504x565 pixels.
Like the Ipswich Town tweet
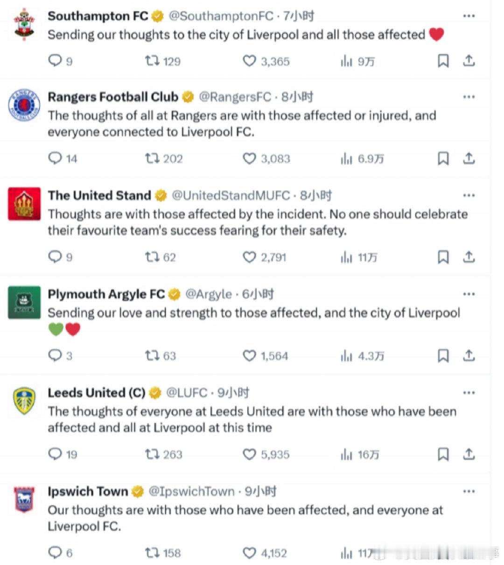250,553
